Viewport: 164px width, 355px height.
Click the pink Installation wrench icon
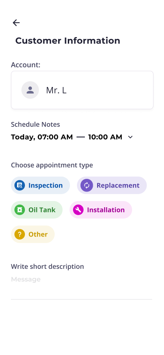pyautogui.click(x=78, y=210)
